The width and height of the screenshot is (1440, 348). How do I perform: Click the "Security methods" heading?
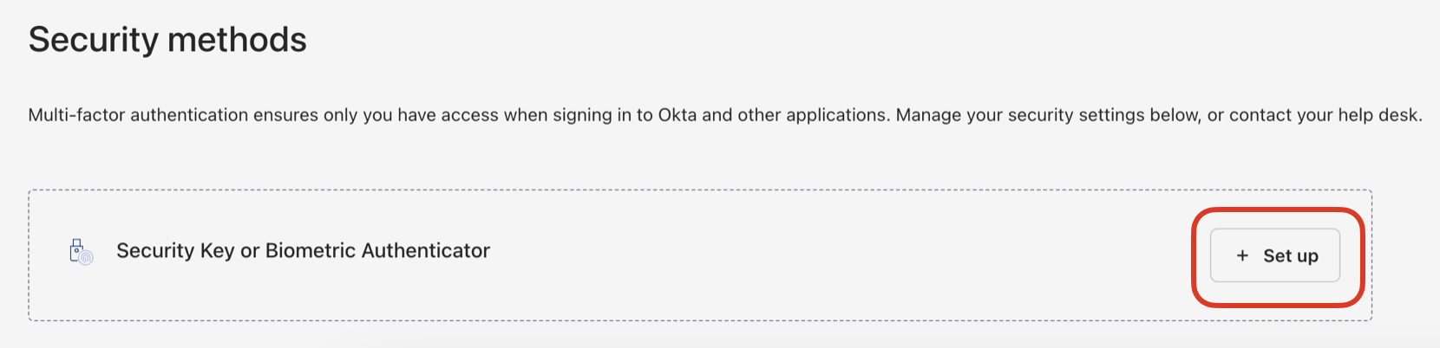[x=167, y=40]
